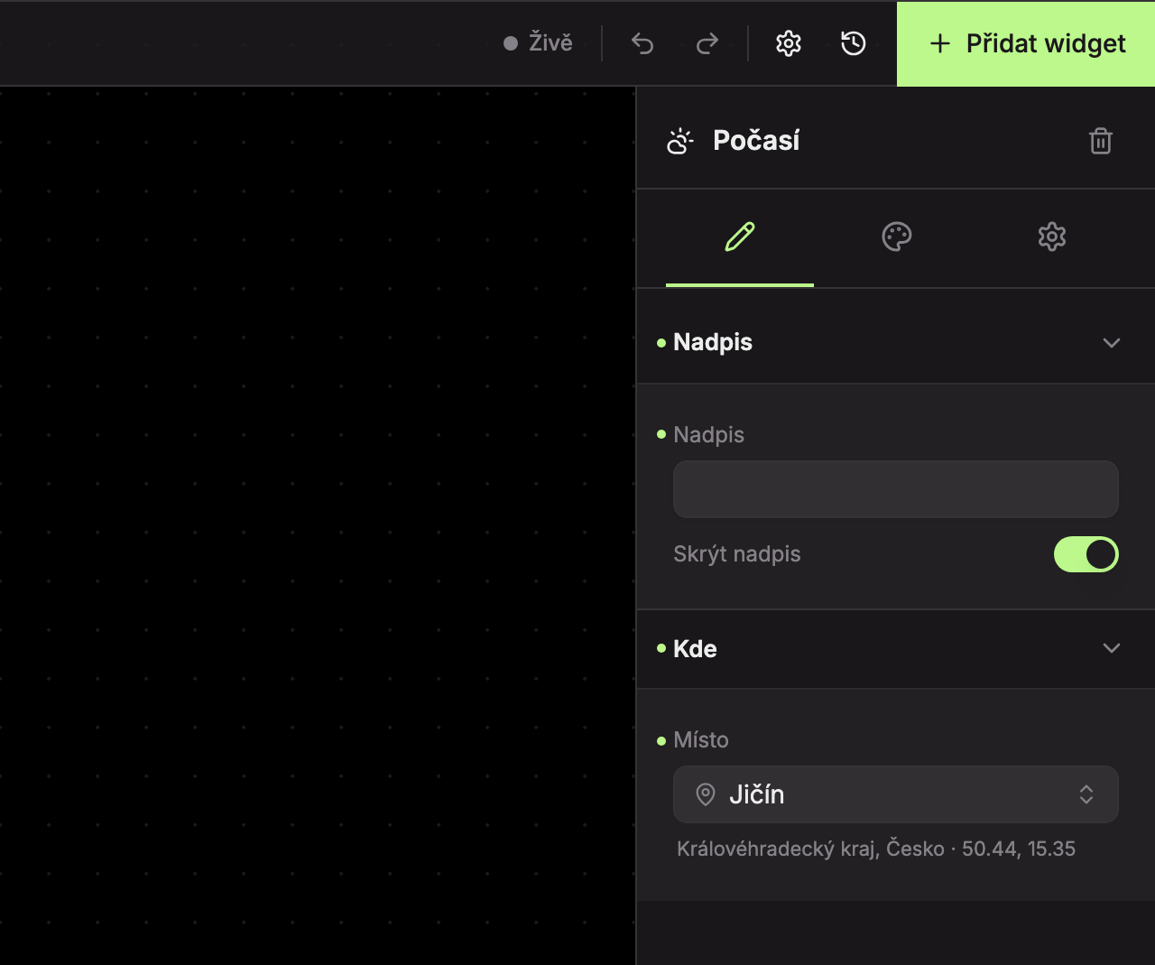Switch to the palette appearance tab
The width and height of the screenshot is (1155, 965).
[896, 237]
